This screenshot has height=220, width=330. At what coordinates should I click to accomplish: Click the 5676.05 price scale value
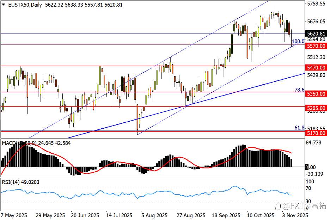pyautogui.click(x=316, y=21)
